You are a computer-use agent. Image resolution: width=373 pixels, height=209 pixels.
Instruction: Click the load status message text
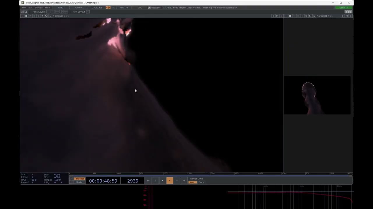pyautogui.click(x=200, y=8)
